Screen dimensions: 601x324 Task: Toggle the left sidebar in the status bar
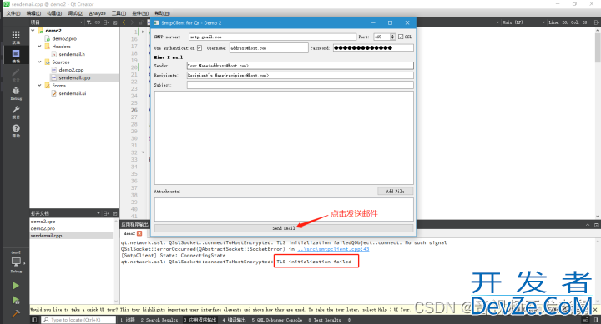tap(34, 320)
